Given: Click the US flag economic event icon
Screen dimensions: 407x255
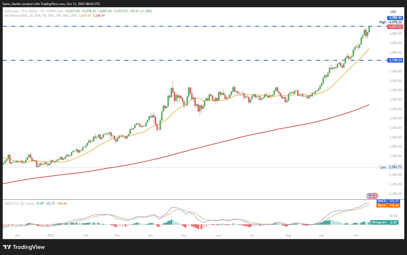Looking at the screenshot, I should tap(371, 196).
